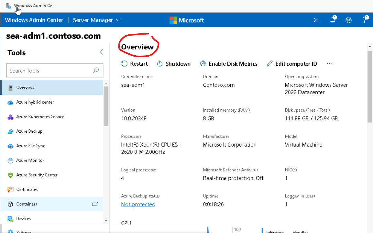Screen dimensions: 373x233
Task: Click the Azure hybrid center cloud icon
Action: (x=10, y=102)
